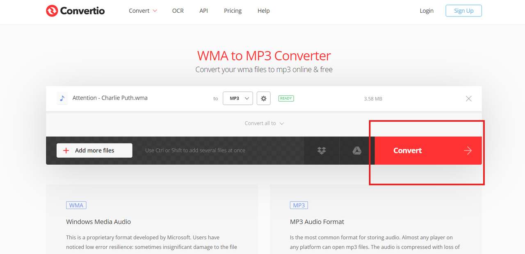Open conversion settings gear for Attention file
Image resolution: width=525 pixels, height=254 pixels.
tap(264, 98)
